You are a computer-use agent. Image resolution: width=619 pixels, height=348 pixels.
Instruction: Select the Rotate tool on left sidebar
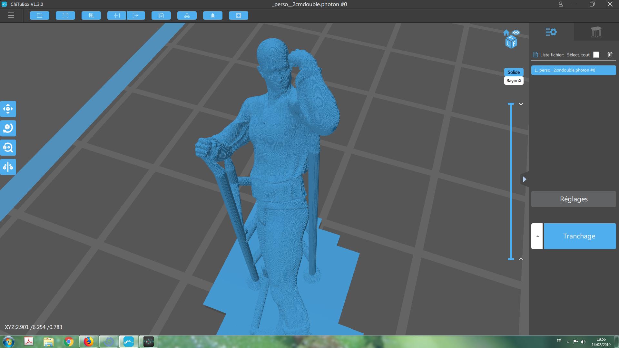tap(8, 128)
